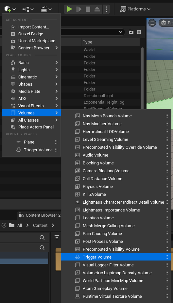Select recently placed Plane
Screen dimensions: 173x303
point(31,142)
